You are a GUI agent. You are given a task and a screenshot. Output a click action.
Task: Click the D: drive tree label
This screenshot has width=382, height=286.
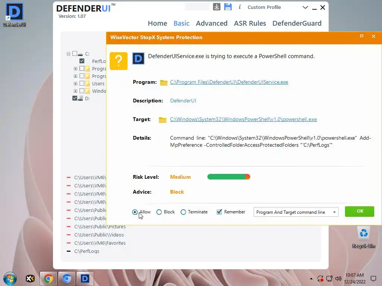pos(87,98)
